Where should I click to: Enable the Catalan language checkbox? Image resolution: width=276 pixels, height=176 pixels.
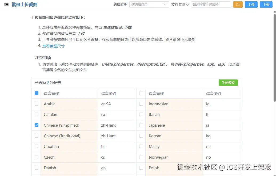point(36,114)
